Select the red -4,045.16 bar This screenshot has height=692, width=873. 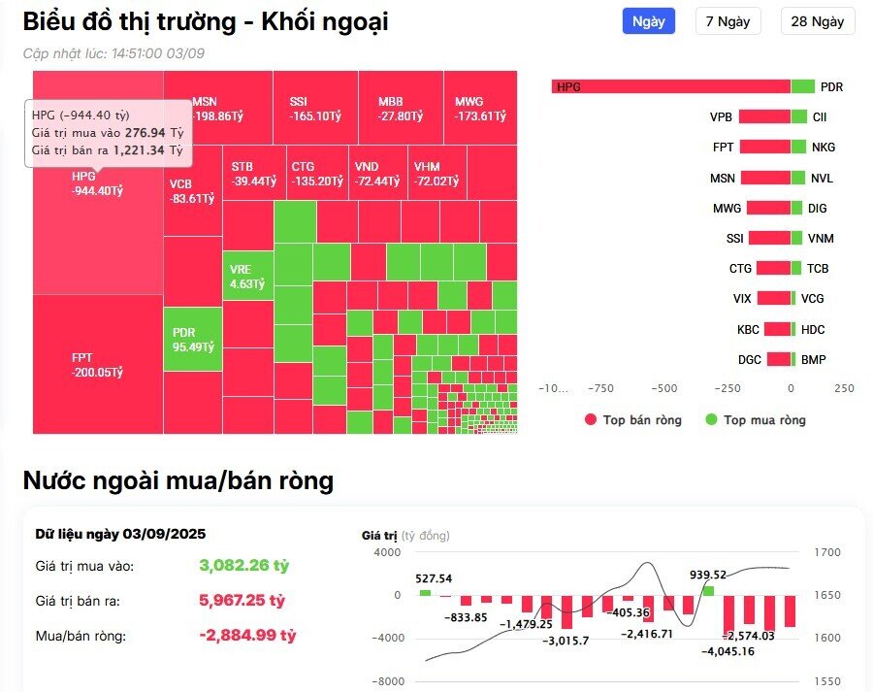(727, 615)
